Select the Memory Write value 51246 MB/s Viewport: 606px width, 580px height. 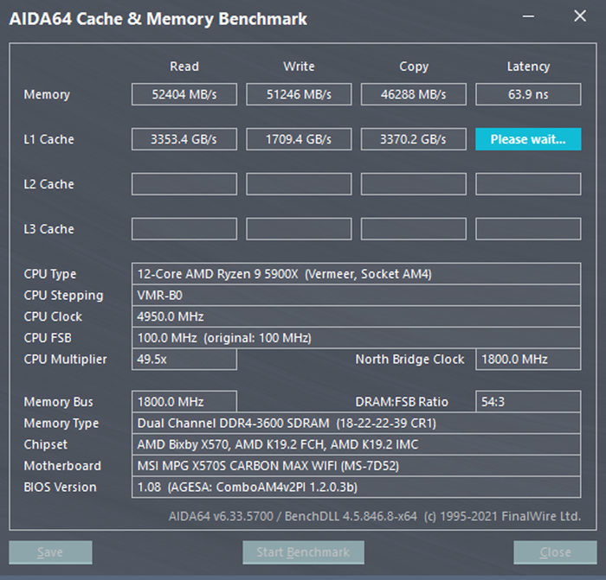[x=299, y=94]
